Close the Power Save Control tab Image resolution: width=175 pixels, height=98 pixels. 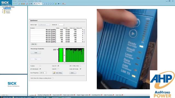coord(74,95)
